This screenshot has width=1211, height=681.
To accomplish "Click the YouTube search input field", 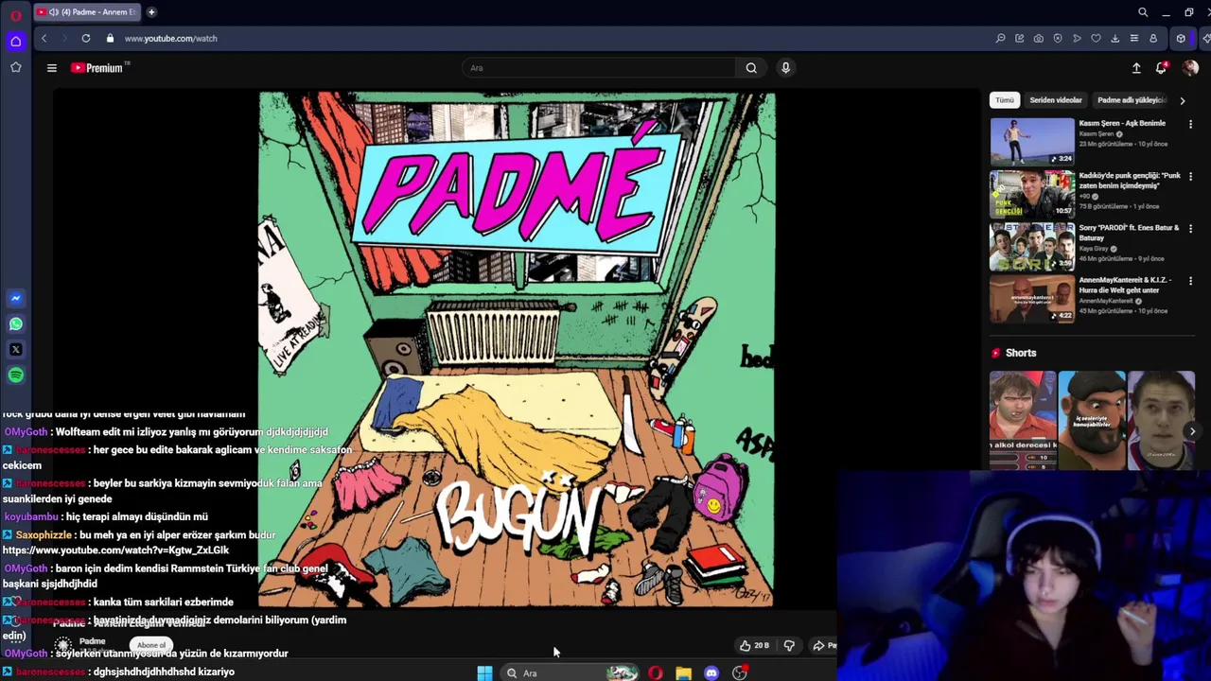I will click(x=598, y=67).
